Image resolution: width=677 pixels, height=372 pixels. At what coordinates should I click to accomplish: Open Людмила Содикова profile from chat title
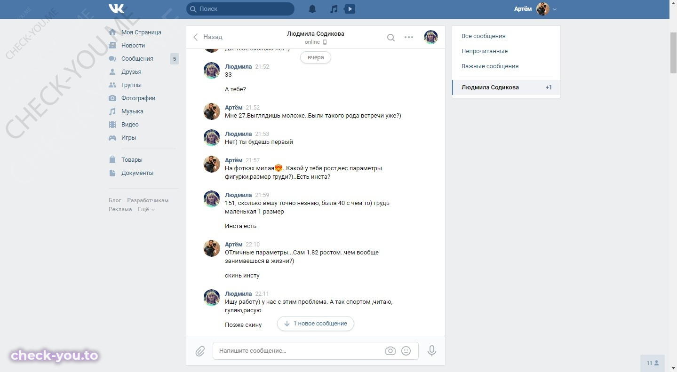click(316, 34)
